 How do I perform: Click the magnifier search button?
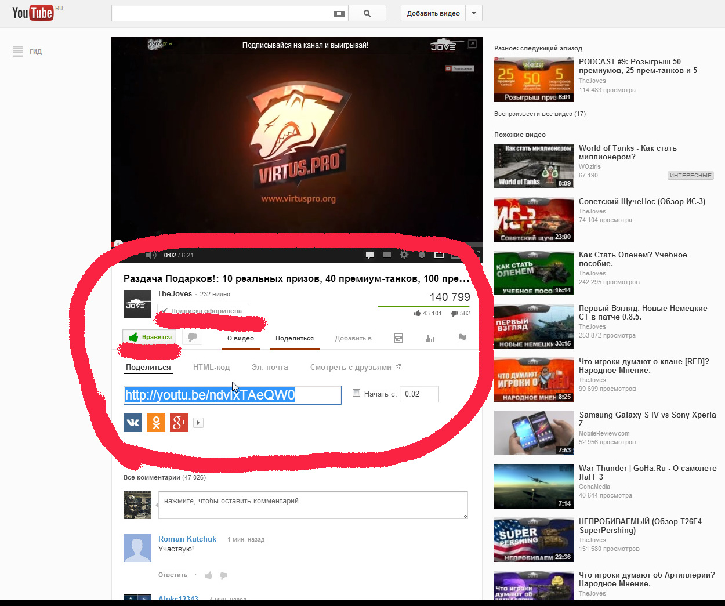[367, 13]
